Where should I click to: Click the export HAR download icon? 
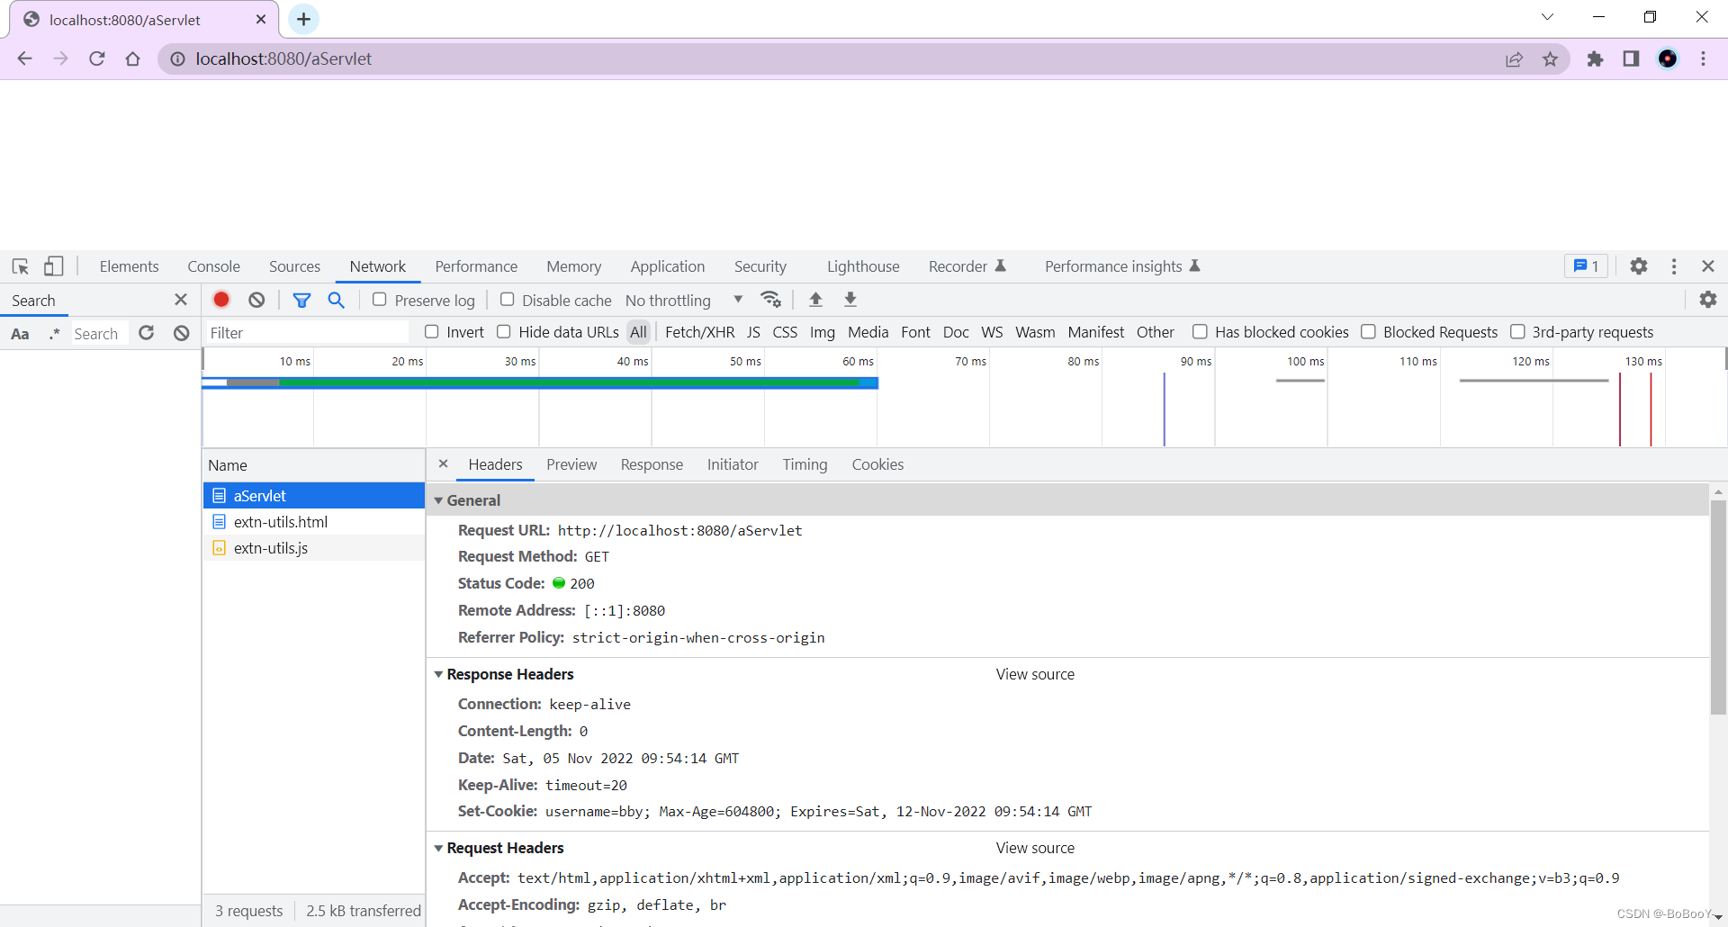(850, 300)
